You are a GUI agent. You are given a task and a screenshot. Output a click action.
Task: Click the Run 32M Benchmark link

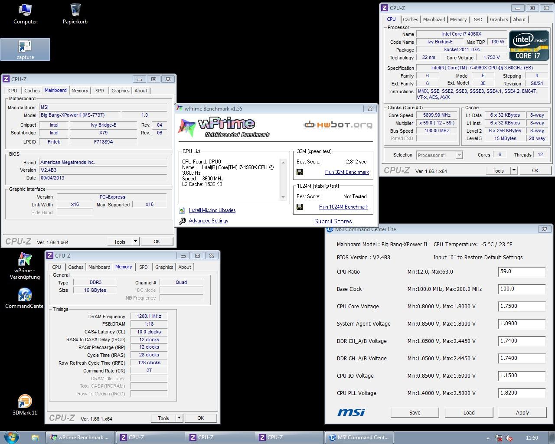(x=347, y=172)
